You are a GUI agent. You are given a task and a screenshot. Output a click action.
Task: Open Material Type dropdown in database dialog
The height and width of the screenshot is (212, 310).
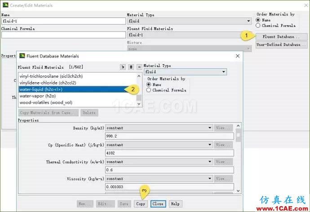[185, 72]
